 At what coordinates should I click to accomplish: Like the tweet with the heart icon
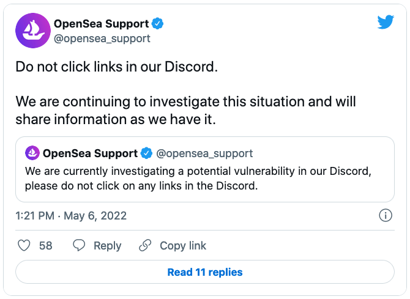24,245
